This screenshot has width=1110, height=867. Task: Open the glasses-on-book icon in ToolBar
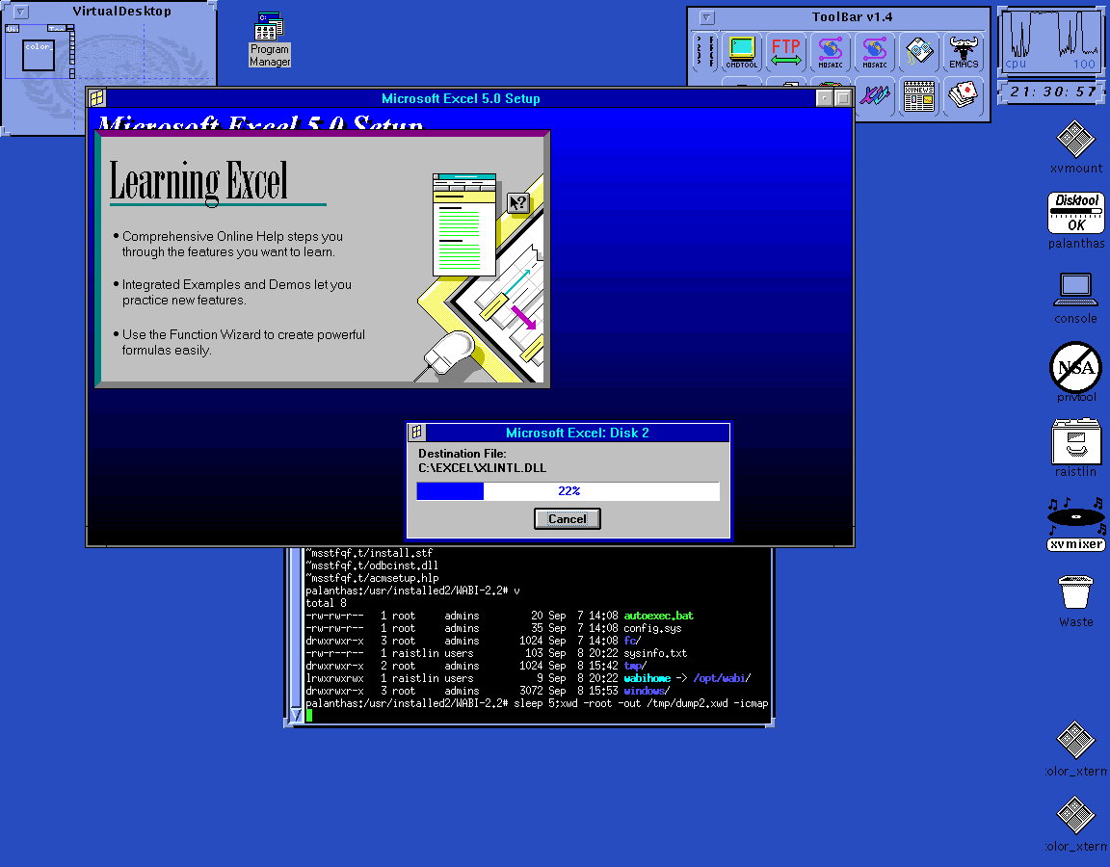coord(919,52)
